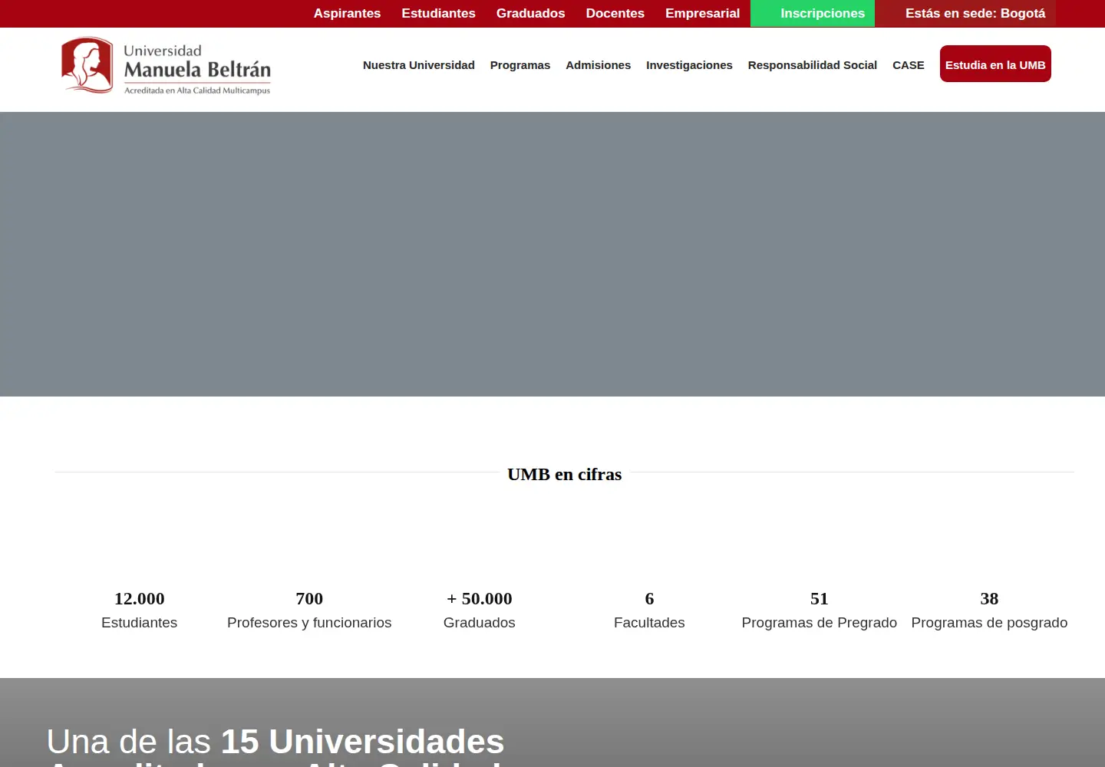
Task: Click the 12.000 Estudiantes figure
Action: point(139,610)
